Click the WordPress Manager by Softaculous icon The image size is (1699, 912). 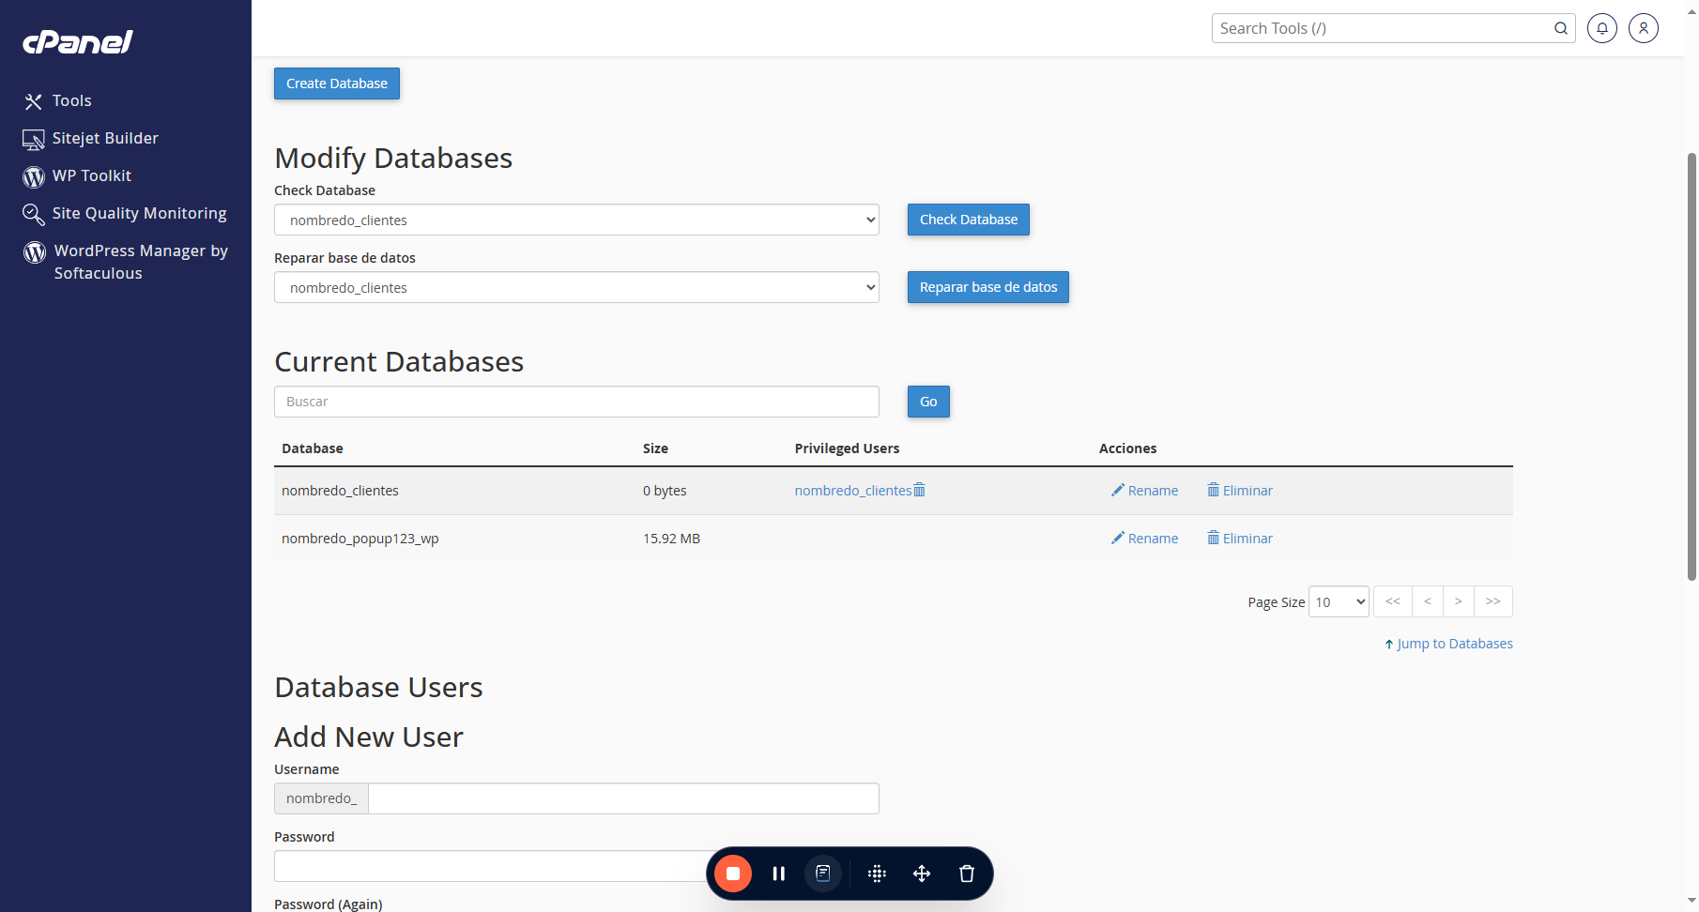pyautogui.click(x=35, y=252)
